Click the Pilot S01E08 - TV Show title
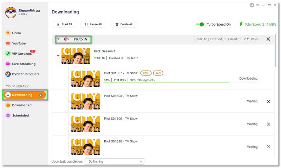Viewport: 281px width, 168px height. (x=120, y=96)
